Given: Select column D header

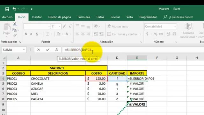Looking at the screenshot, I should [117, 58].
